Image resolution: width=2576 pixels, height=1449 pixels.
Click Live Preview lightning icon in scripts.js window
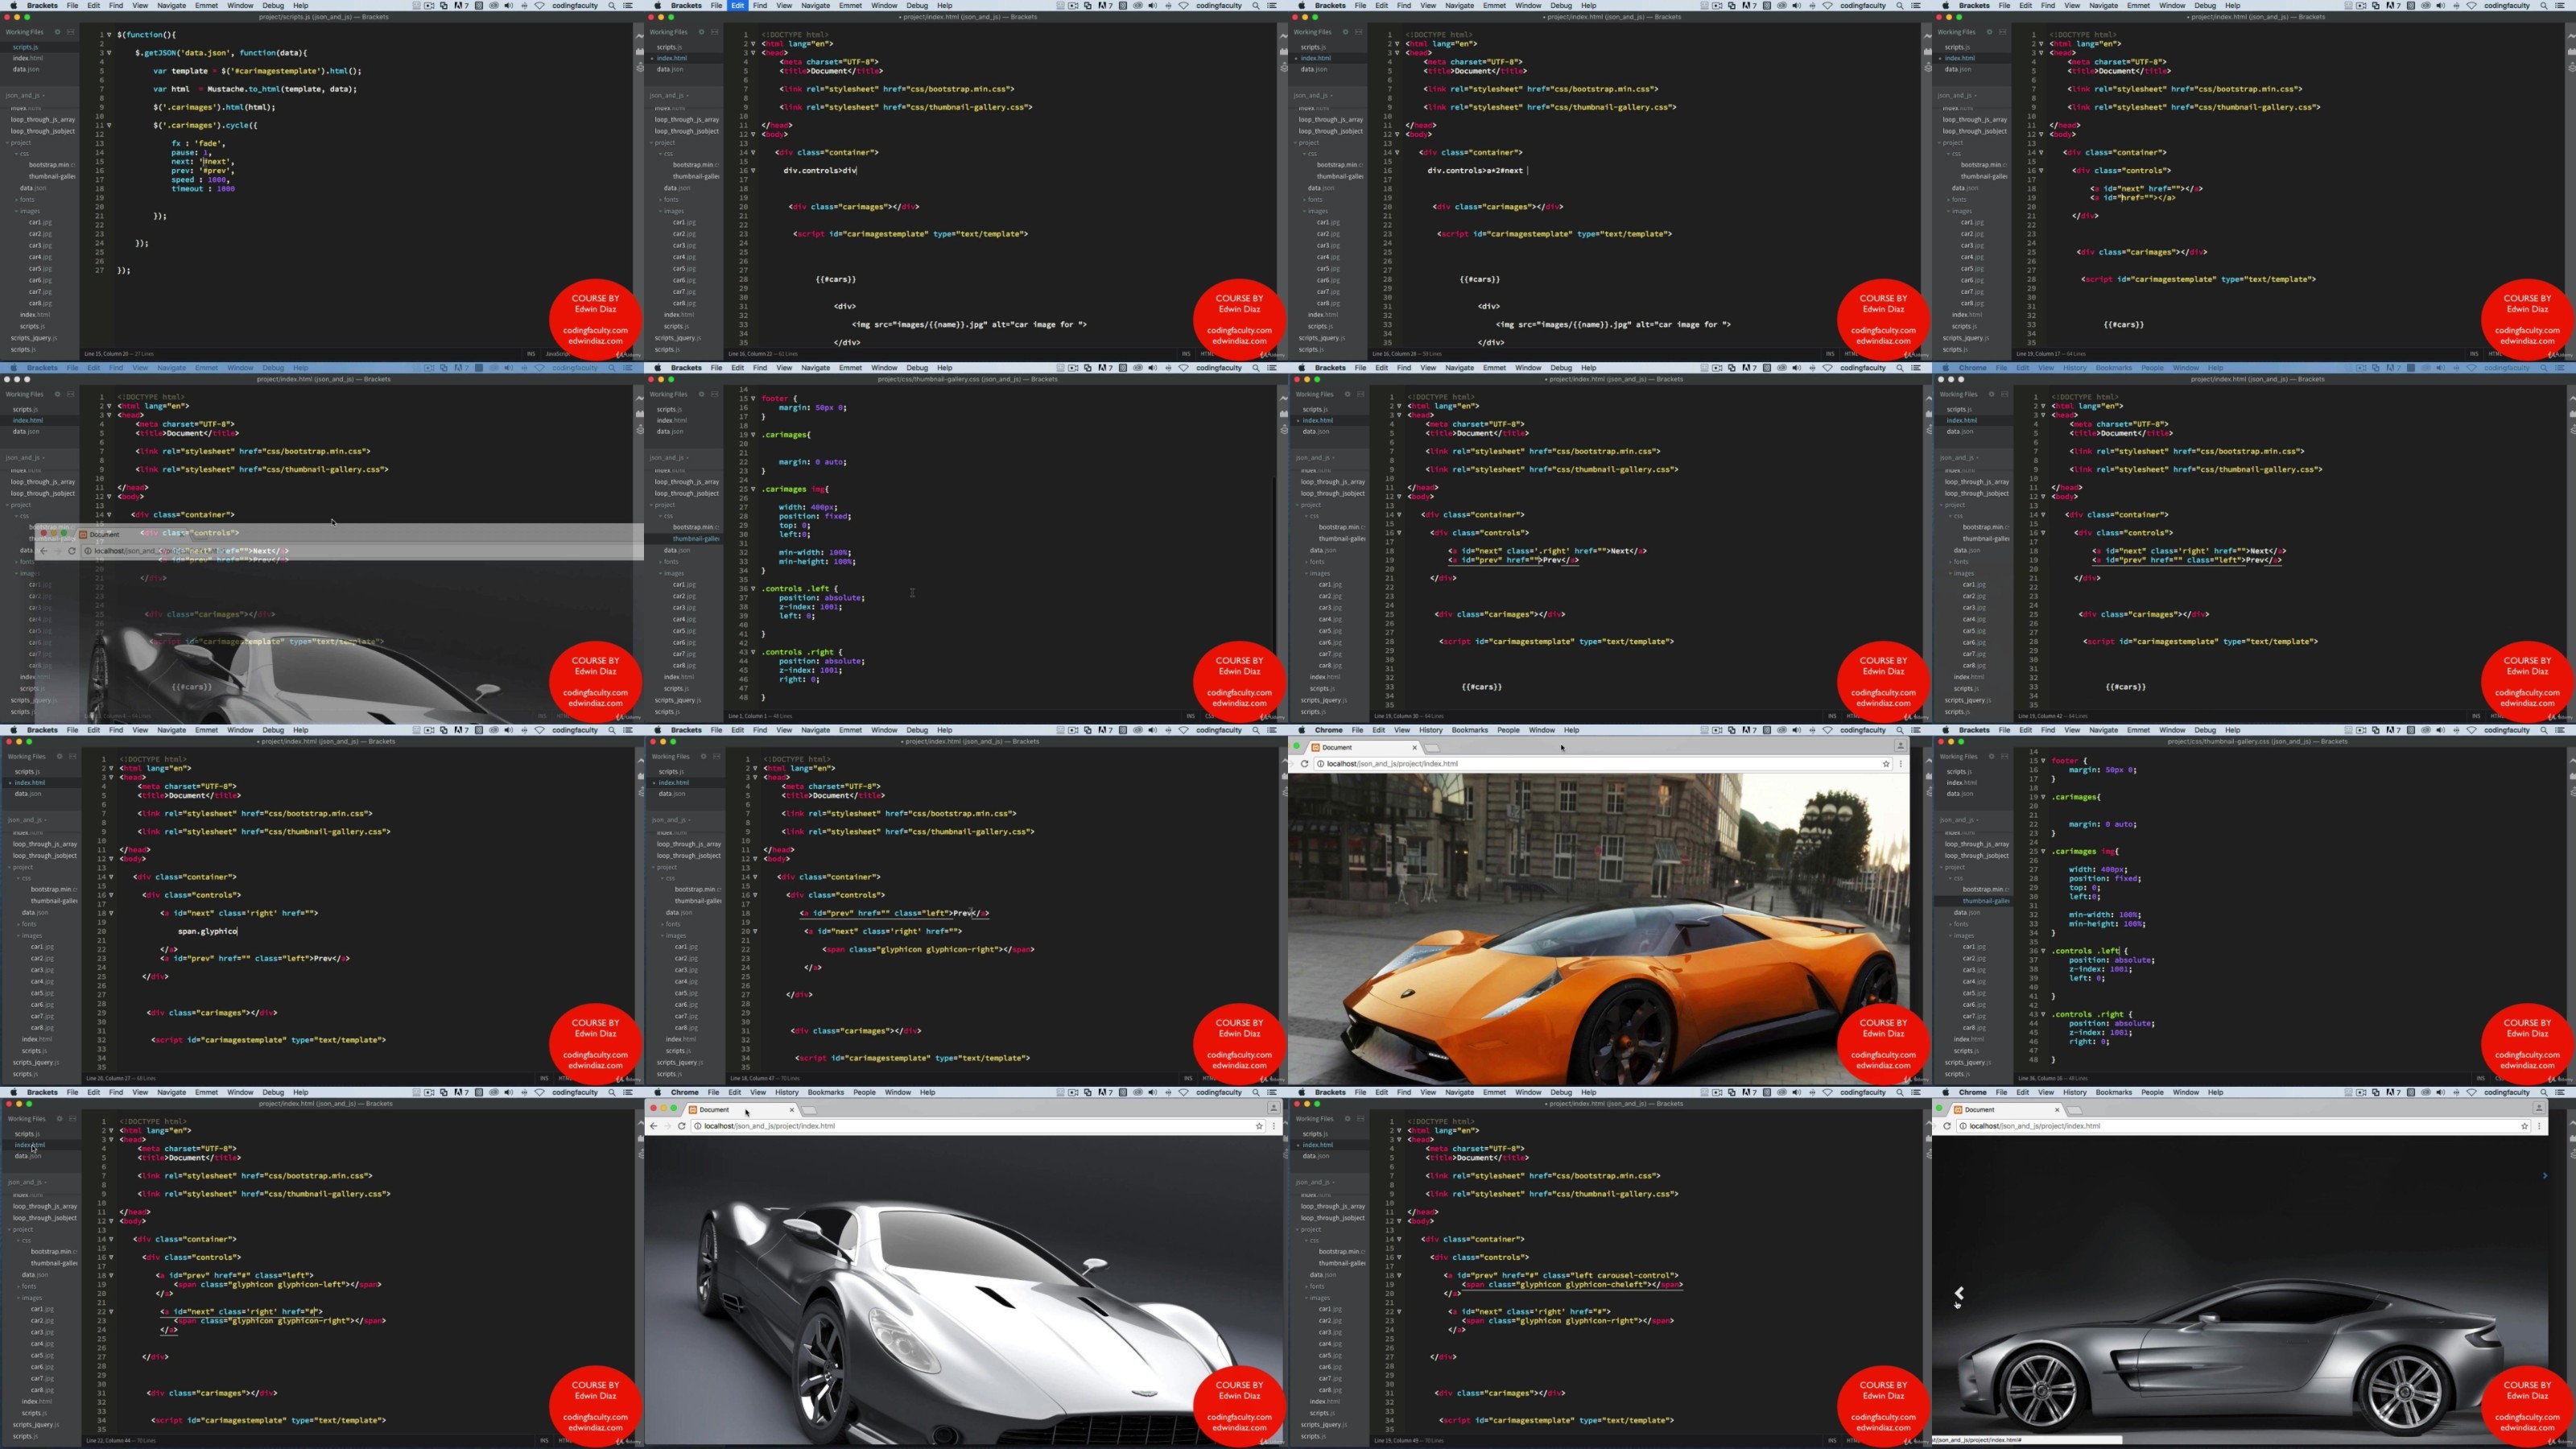(x=640, y=36)
